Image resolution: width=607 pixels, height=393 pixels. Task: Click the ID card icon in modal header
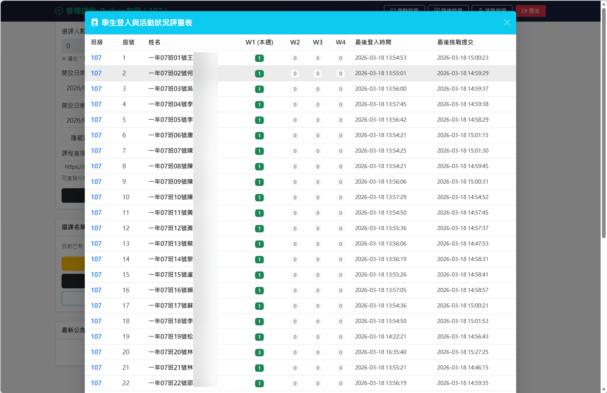[x=95, y=23]
